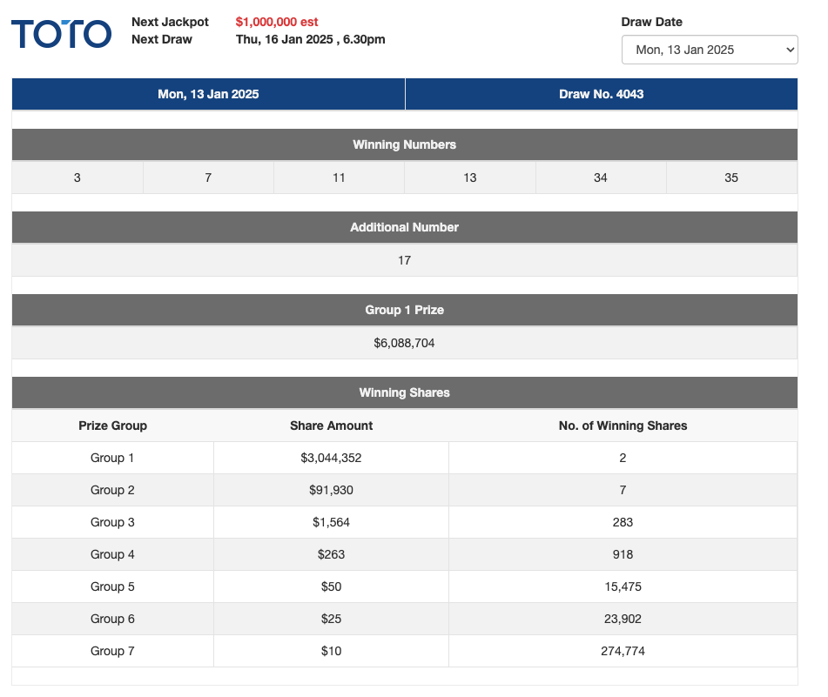Select the Draw No. 4043 header tab
Image resolution: width=828 pixels, height=697 pixels.
[600, 93]
